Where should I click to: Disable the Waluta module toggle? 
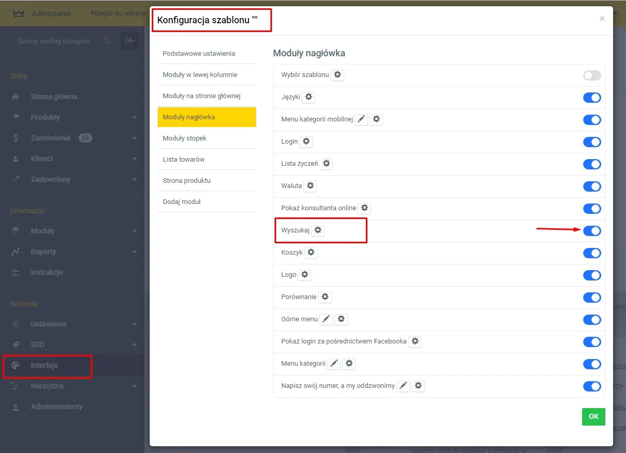point(592,186)
